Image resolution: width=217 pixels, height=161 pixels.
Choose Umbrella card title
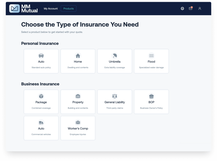tap(115, 62)
